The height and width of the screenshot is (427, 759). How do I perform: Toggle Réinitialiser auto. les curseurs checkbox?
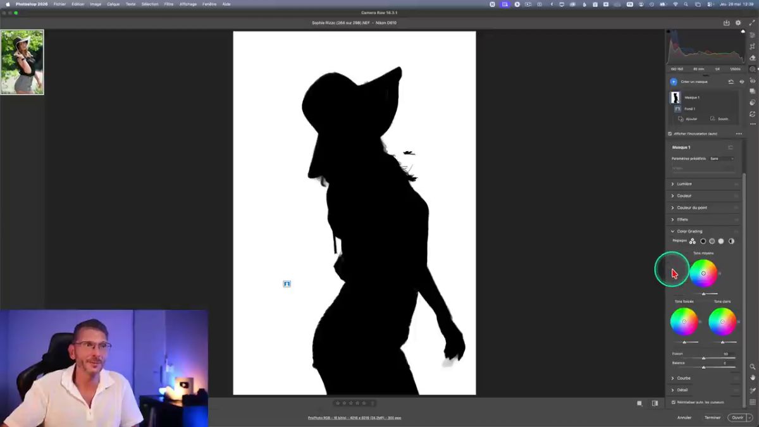pyautogui.click(x=674, y=402)
